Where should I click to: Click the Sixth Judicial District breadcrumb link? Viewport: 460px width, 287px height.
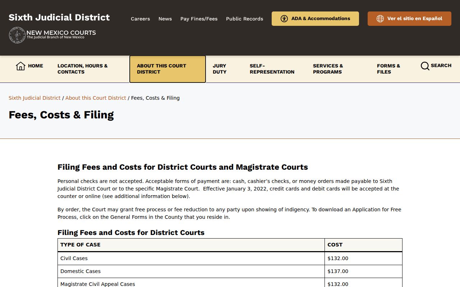click(x=34, y=98)
